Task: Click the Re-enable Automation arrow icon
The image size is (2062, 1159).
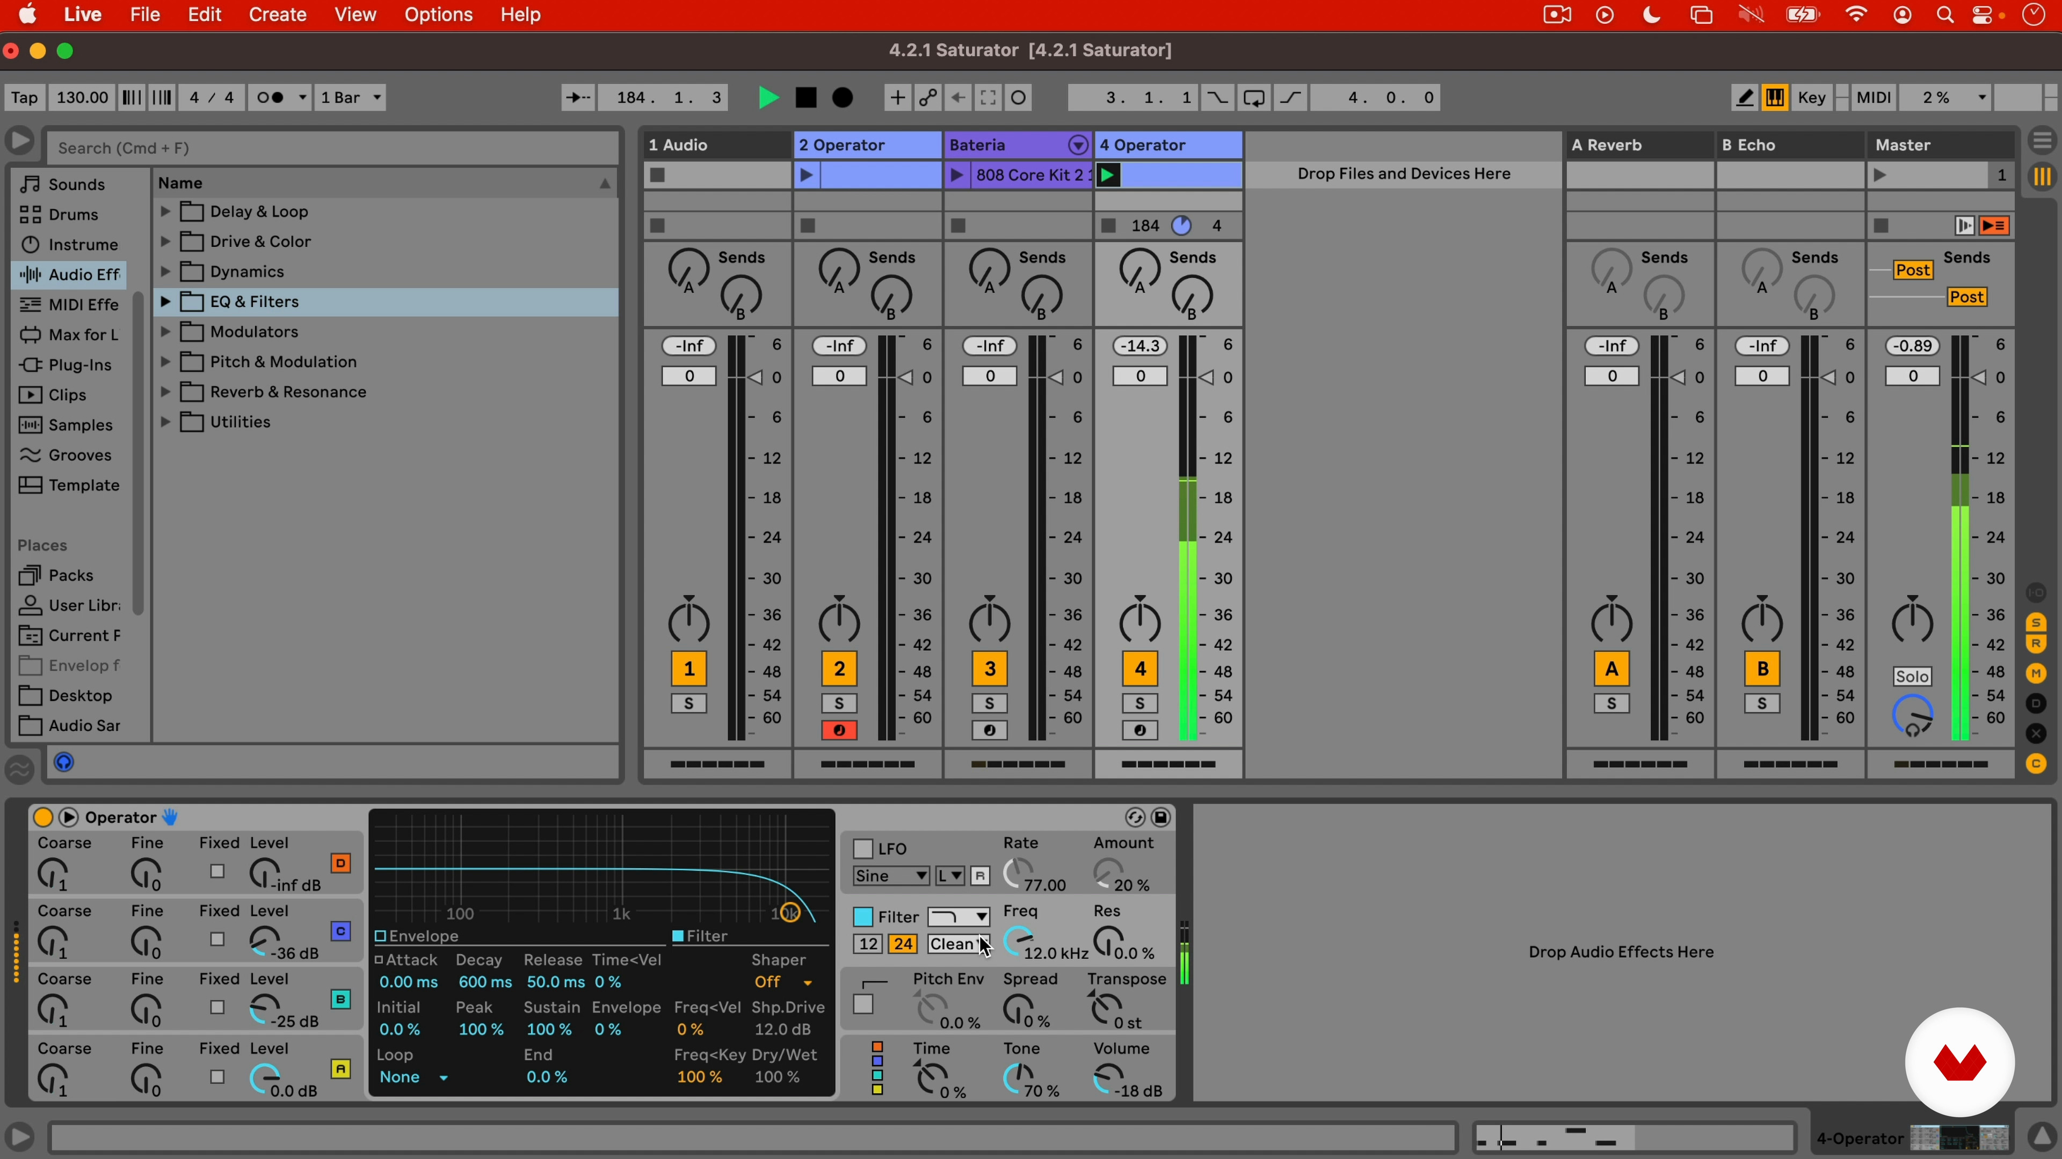Action: click(x=958, y=98)
